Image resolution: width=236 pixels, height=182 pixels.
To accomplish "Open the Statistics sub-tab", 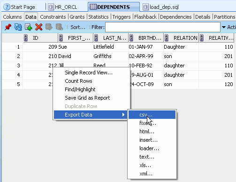I will tap(99, 17).
